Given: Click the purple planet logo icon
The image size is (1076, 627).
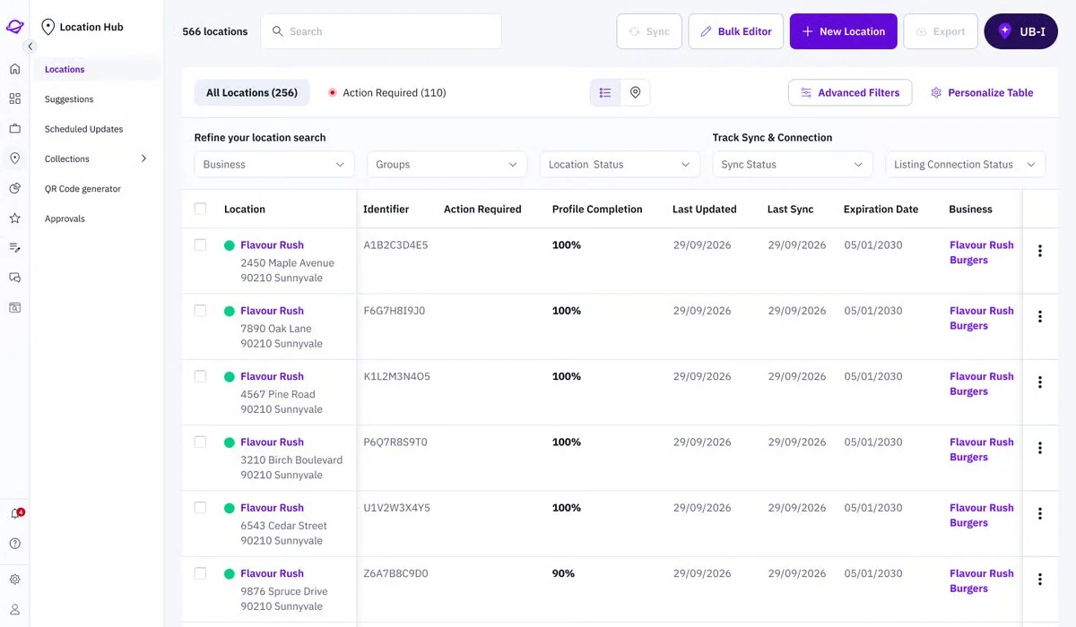Looking at the screenshot, I should pos(14,27).
